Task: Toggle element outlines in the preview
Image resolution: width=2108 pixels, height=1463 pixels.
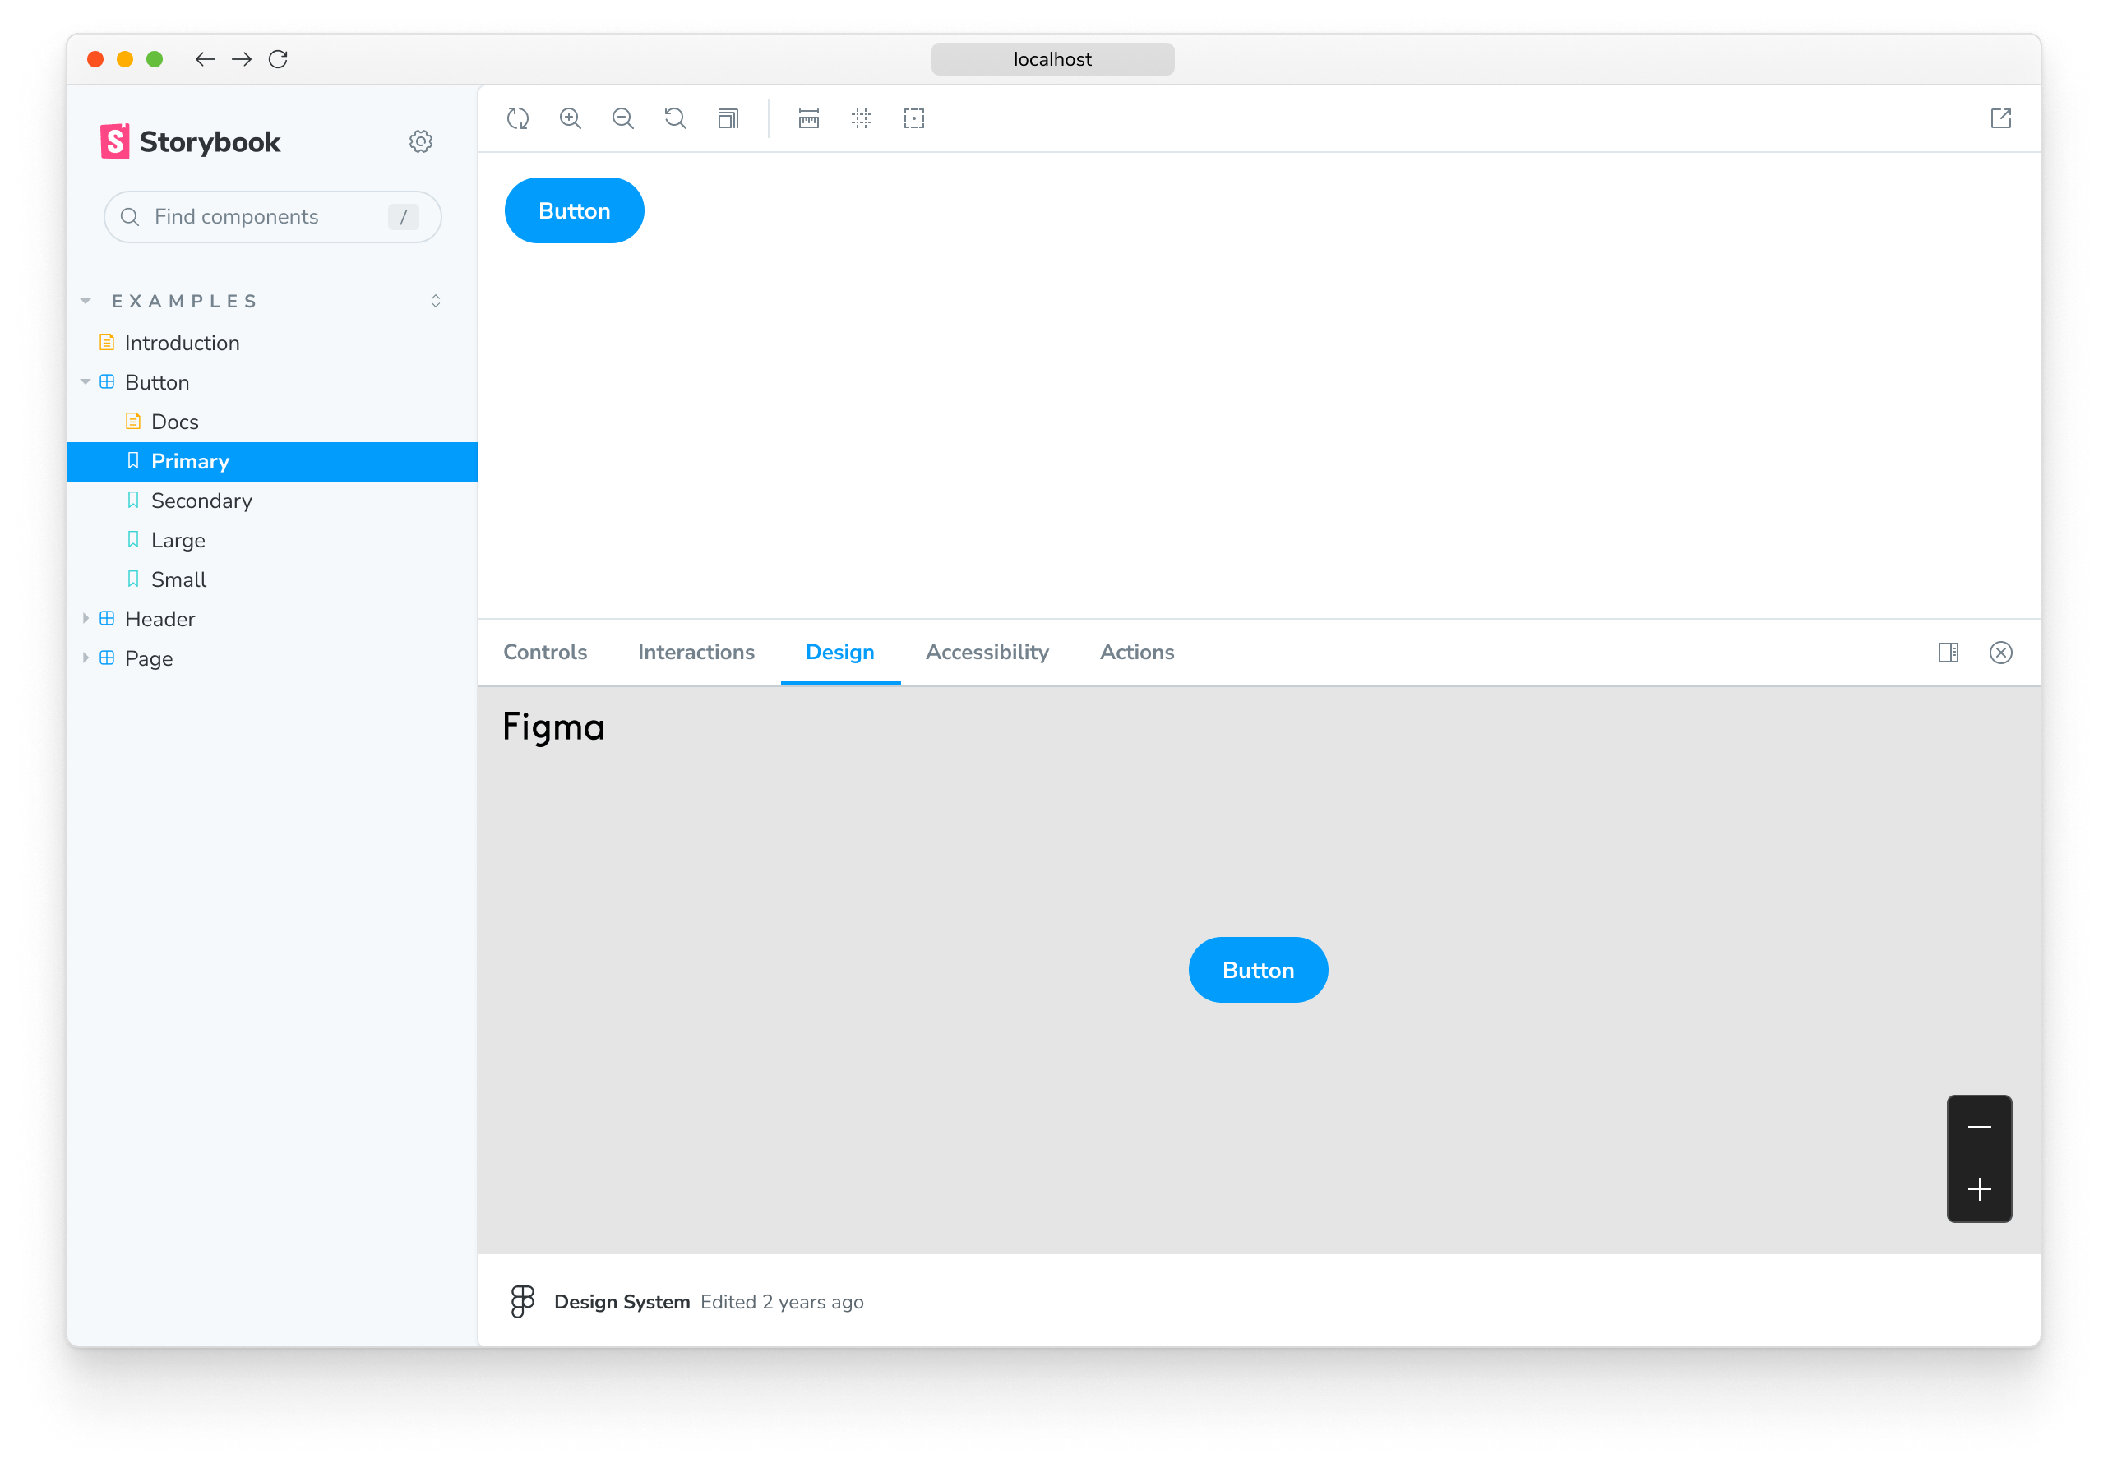Action: (913, 118)
